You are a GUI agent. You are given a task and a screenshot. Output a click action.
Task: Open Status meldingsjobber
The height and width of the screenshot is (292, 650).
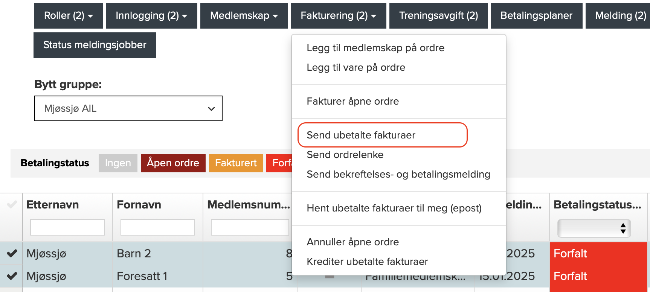pos(95,45)
